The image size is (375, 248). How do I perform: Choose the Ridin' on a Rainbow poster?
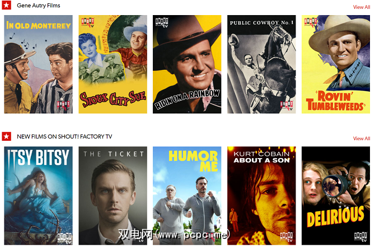pyautogui.click(x=187, y=64)
